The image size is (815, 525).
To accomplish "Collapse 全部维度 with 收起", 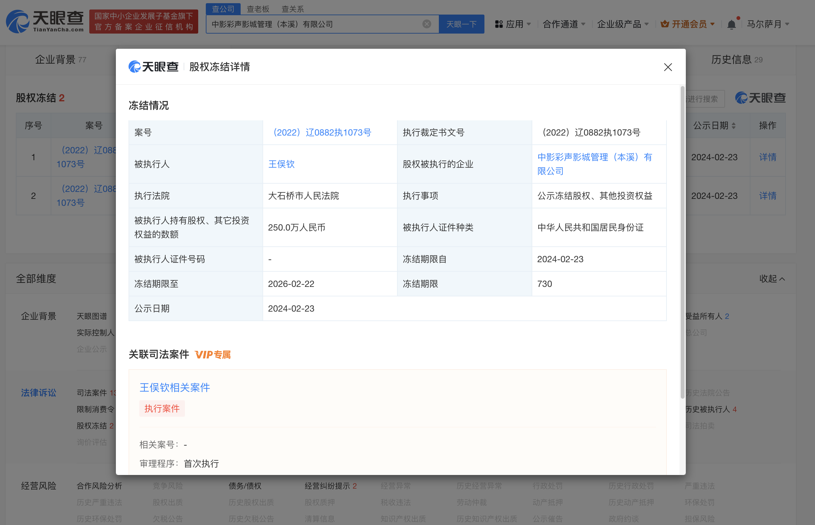I will pyautogui.click(x=772, y=279).
